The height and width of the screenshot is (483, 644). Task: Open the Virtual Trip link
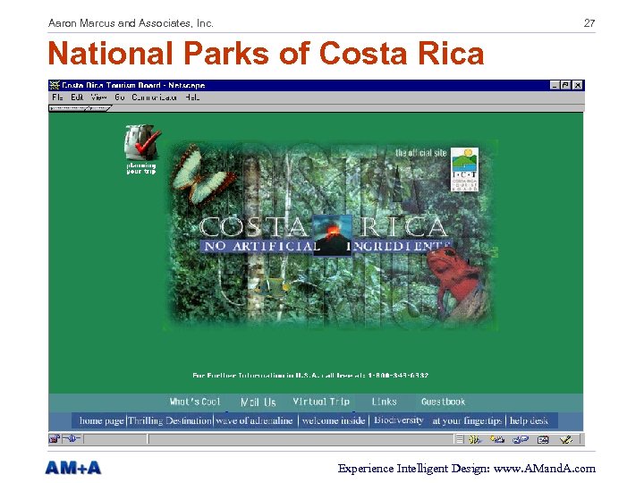click(321, 402)
